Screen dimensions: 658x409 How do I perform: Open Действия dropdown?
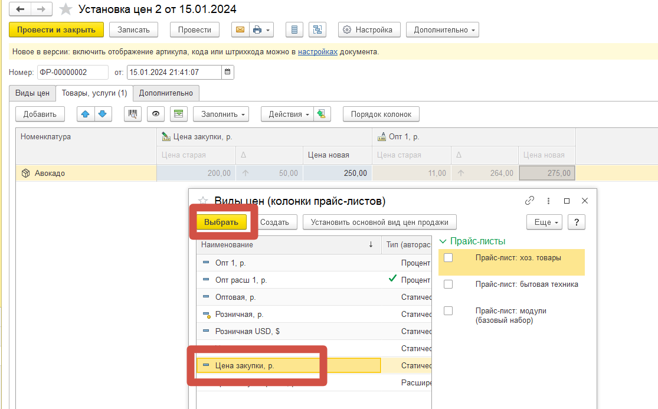coord(287,114)
